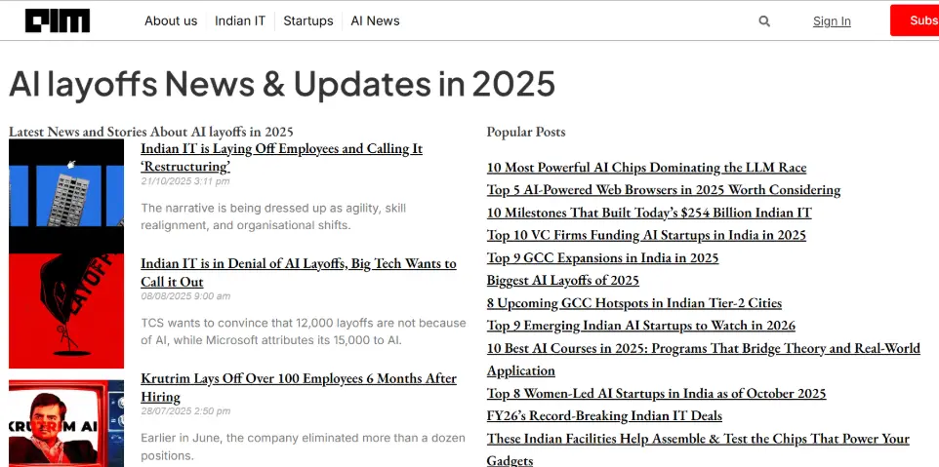Read 'FY26's Record-Breaking Indian IT Deals'
939x467 pixels.
pyautogui.click(x=604, y=416)
